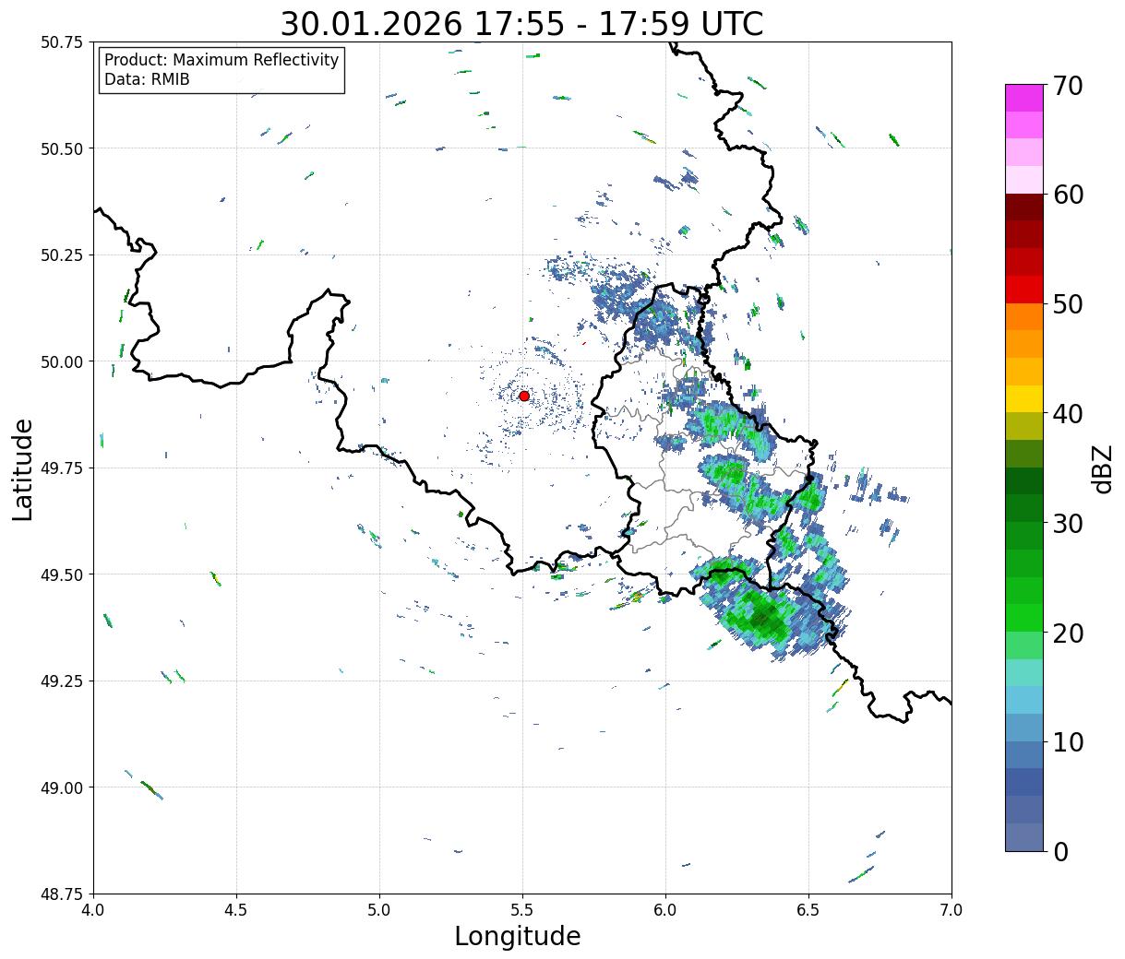Click latitude tick label 50.00
The height and width of the screenshot is (959, 1125).
61,361
